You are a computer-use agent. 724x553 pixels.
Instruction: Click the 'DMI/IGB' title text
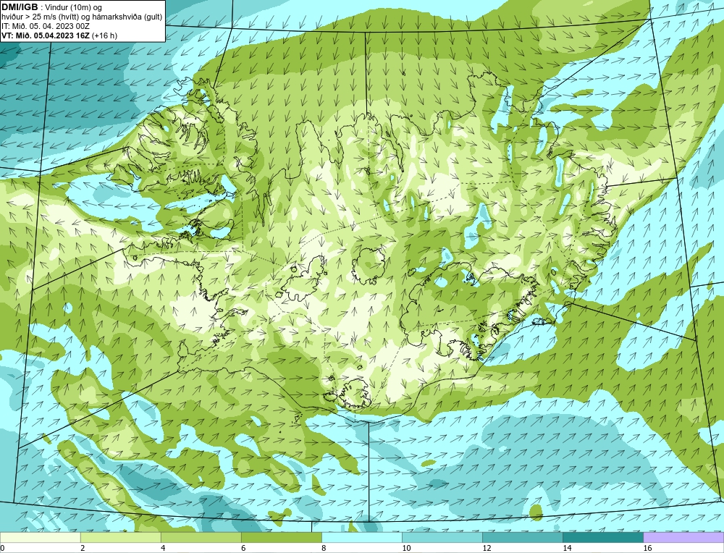tap(20, 7)
